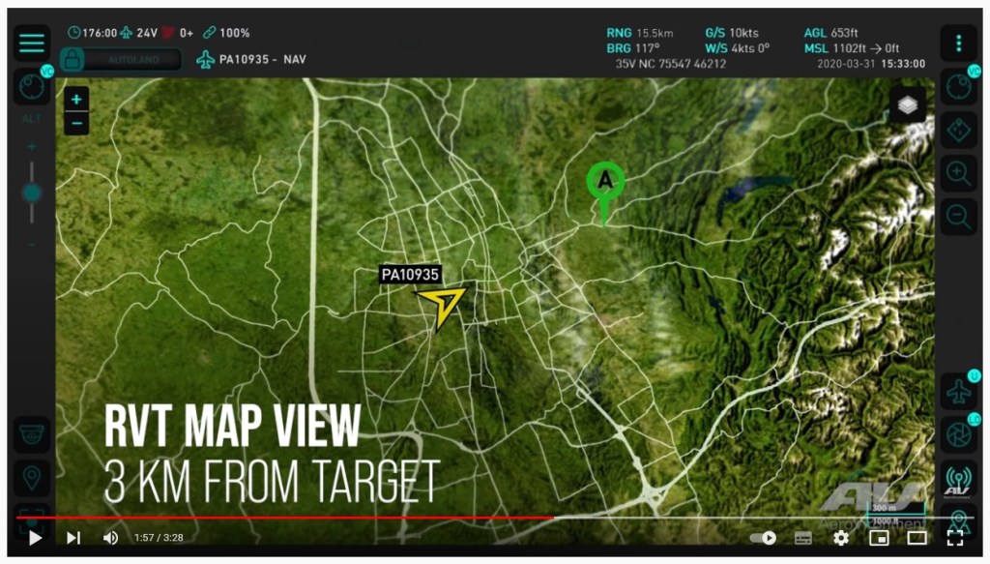
Task: Click the location pin icon in left sidebar
Action: 32,478
